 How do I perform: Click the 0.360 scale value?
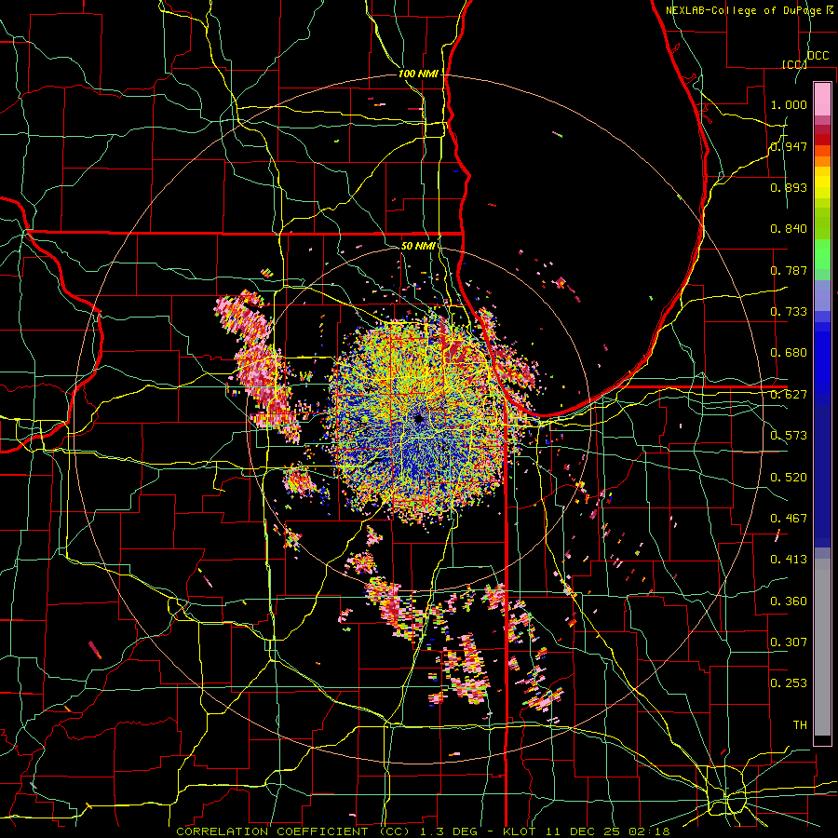click(x=789, y=601)
